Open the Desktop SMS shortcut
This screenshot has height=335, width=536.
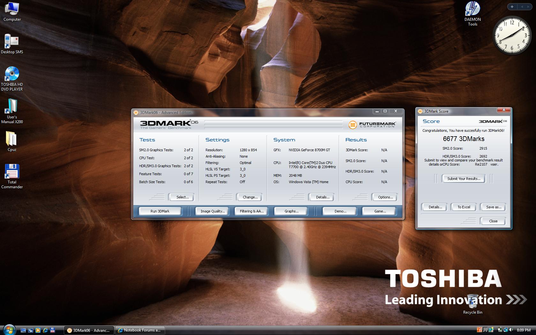click(12, 44)
